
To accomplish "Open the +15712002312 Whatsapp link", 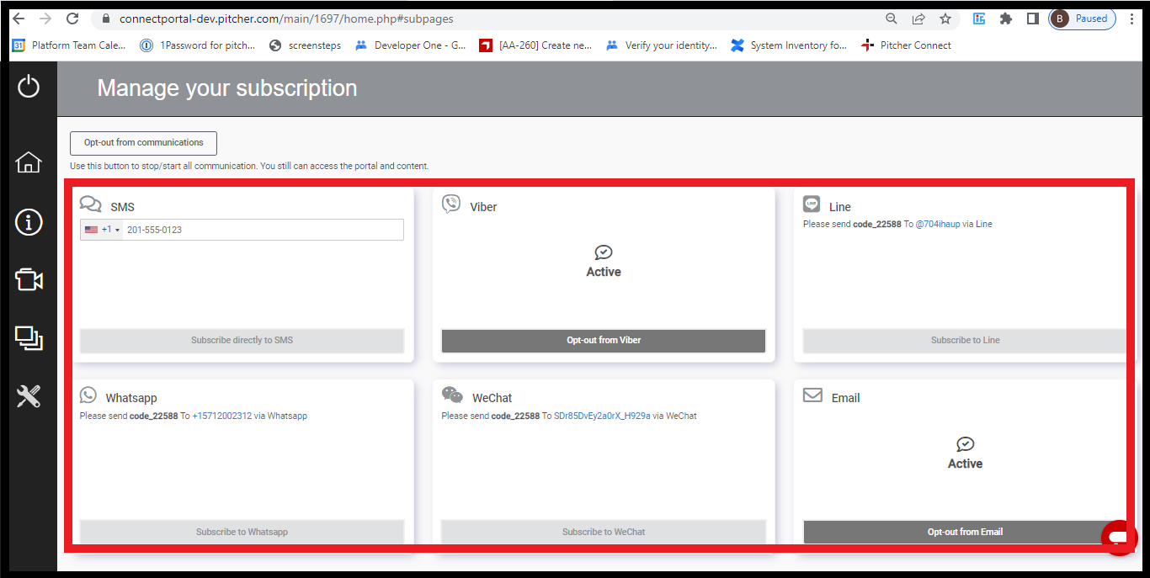I will (221, 416).
